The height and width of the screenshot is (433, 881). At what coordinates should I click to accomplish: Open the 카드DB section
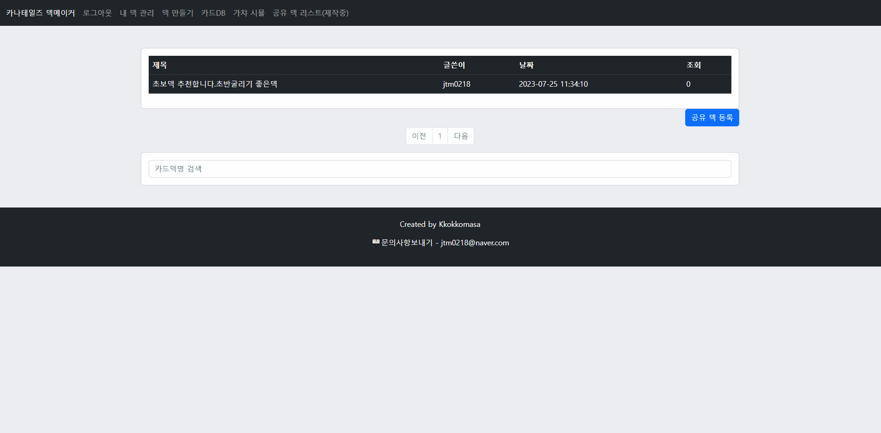(x=213, y=13)
